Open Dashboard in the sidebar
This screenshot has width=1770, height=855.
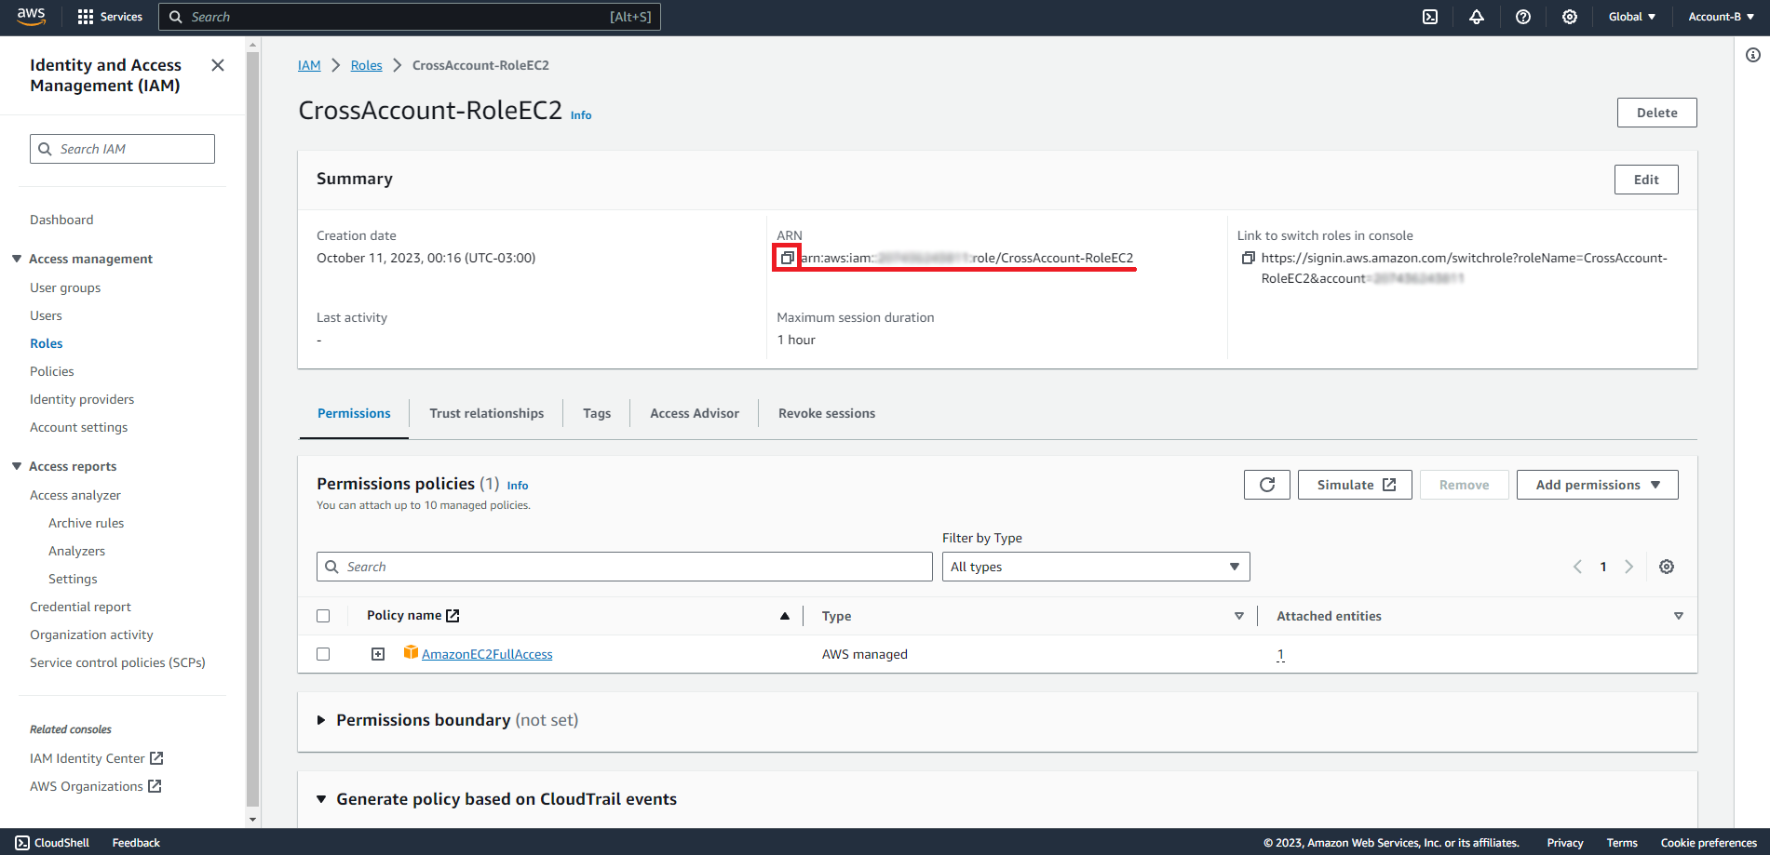pos(61,220)
